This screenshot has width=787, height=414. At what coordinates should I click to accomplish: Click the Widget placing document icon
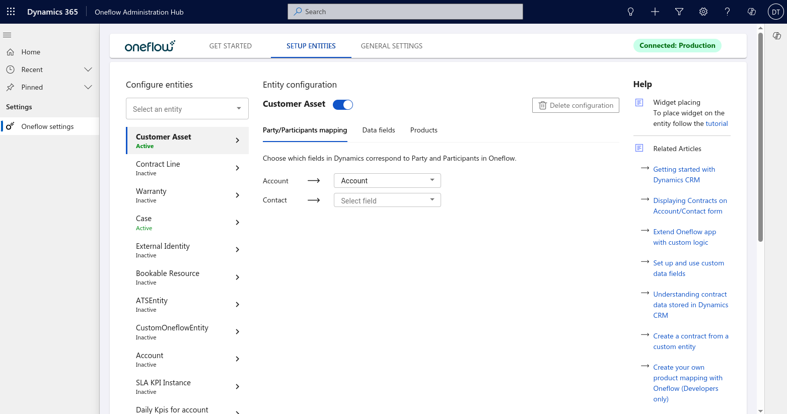(x=639, y=102)
